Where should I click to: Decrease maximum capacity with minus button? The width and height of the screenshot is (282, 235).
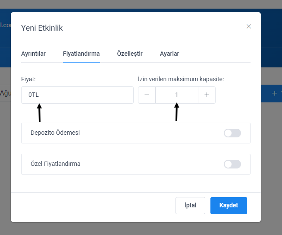(147, 95)
